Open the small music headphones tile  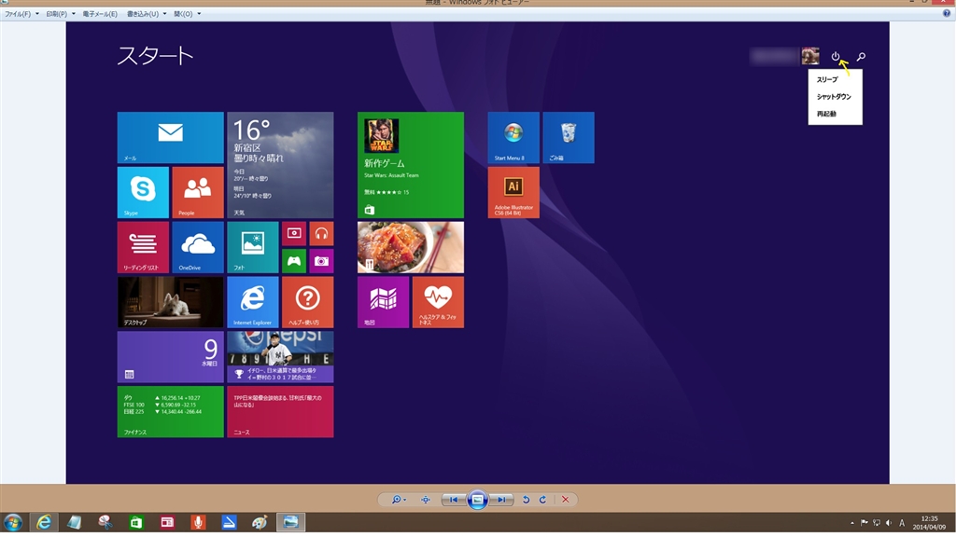321,233
